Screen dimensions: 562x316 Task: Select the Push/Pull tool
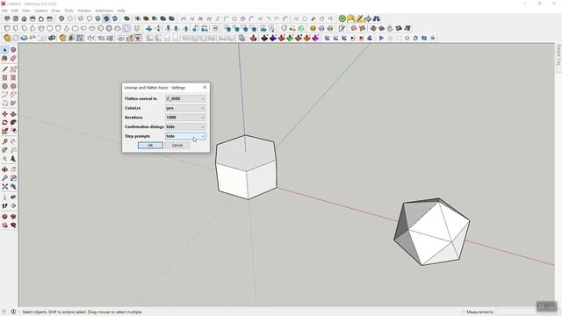pos(13,114)
